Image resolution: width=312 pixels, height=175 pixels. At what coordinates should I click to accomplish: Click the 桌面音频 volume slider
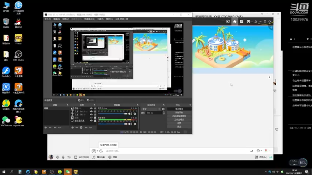(113, 124)
